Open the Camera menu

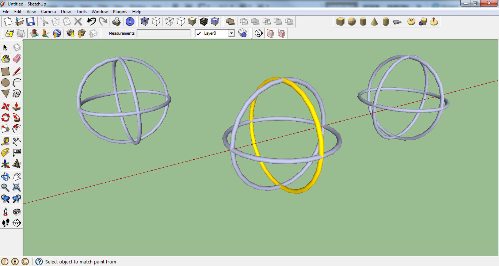click(x=48, y=12)
